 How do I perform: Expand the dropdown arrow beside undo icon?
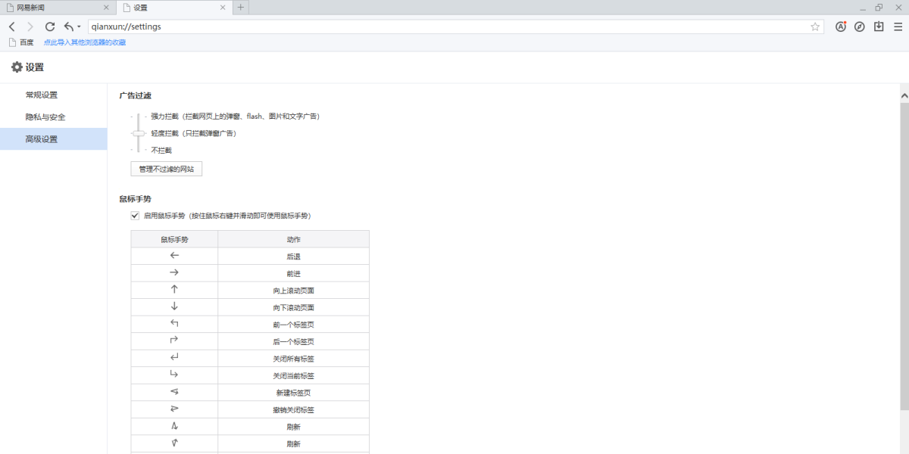pos(79,27)
